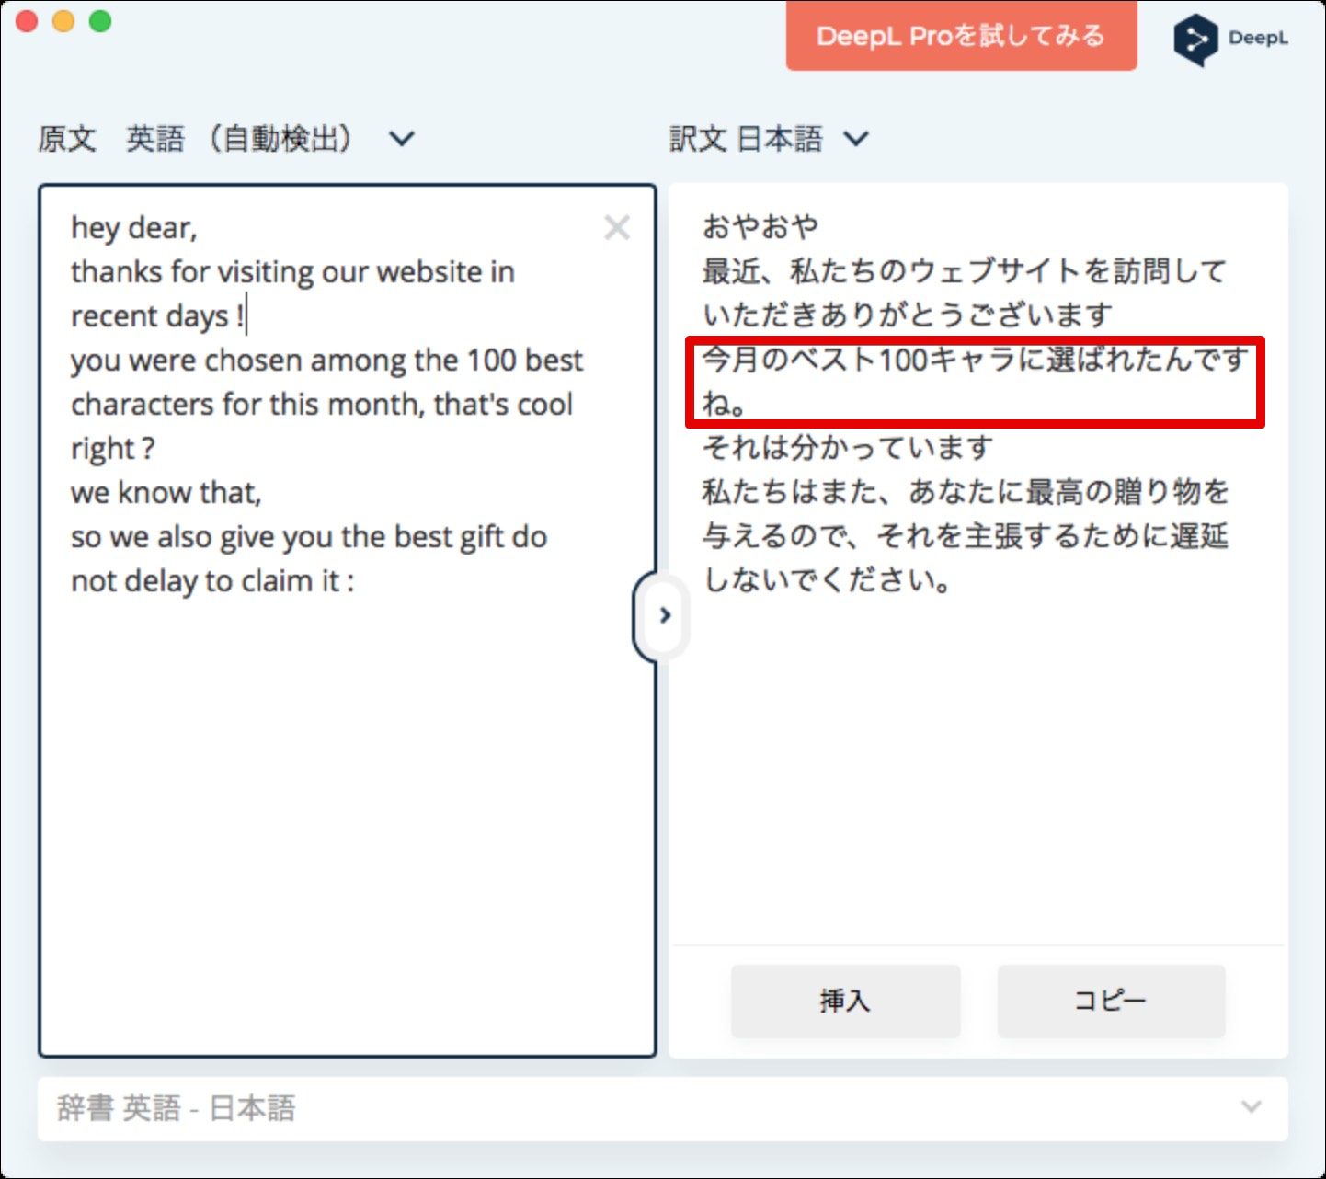This screenshot has height=1179, width=1326.
Task: Click the translated line それは分かっています
Action: point(847,448)
